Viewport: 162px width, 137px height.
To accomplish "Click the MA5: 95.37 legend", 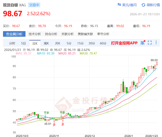I will (23, 53).
